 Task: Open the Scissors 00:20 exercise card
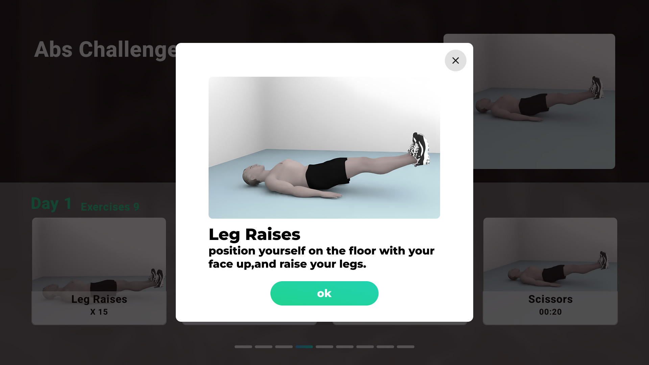point(550,271)
